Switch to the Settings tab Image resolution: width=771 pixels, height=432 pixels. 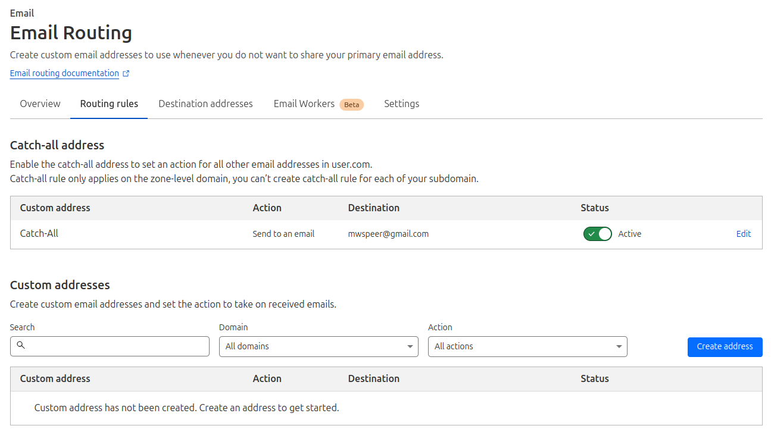pyautogui.click(x=401, y=104)
